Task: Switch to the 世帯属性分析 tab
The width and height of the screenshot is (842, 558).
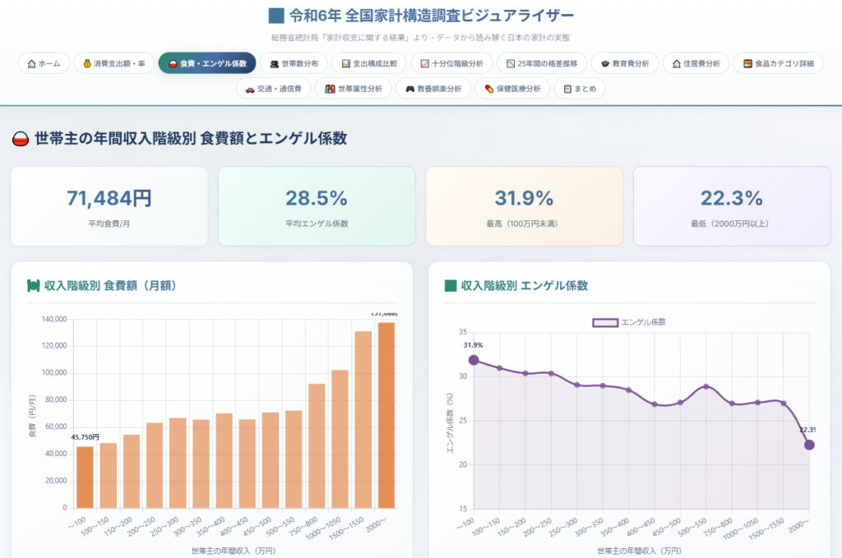Action: 352,89
